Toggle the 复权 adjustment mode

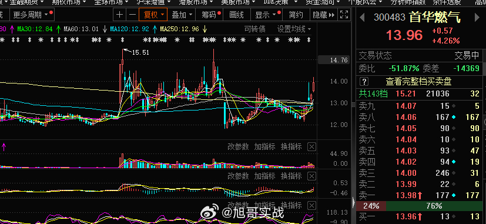tap(153, 15)
